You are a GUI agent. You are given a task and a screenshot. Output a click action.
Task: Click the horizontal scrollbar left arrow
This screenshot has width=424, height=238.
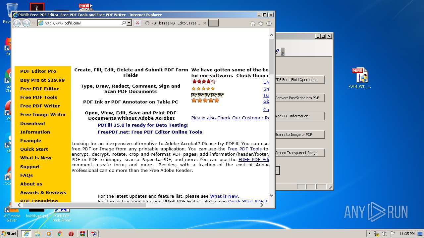point(19,205)
